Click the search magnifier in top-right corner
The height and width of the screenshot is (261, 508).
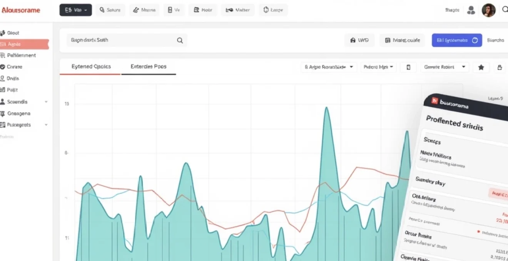pos(505,10)
